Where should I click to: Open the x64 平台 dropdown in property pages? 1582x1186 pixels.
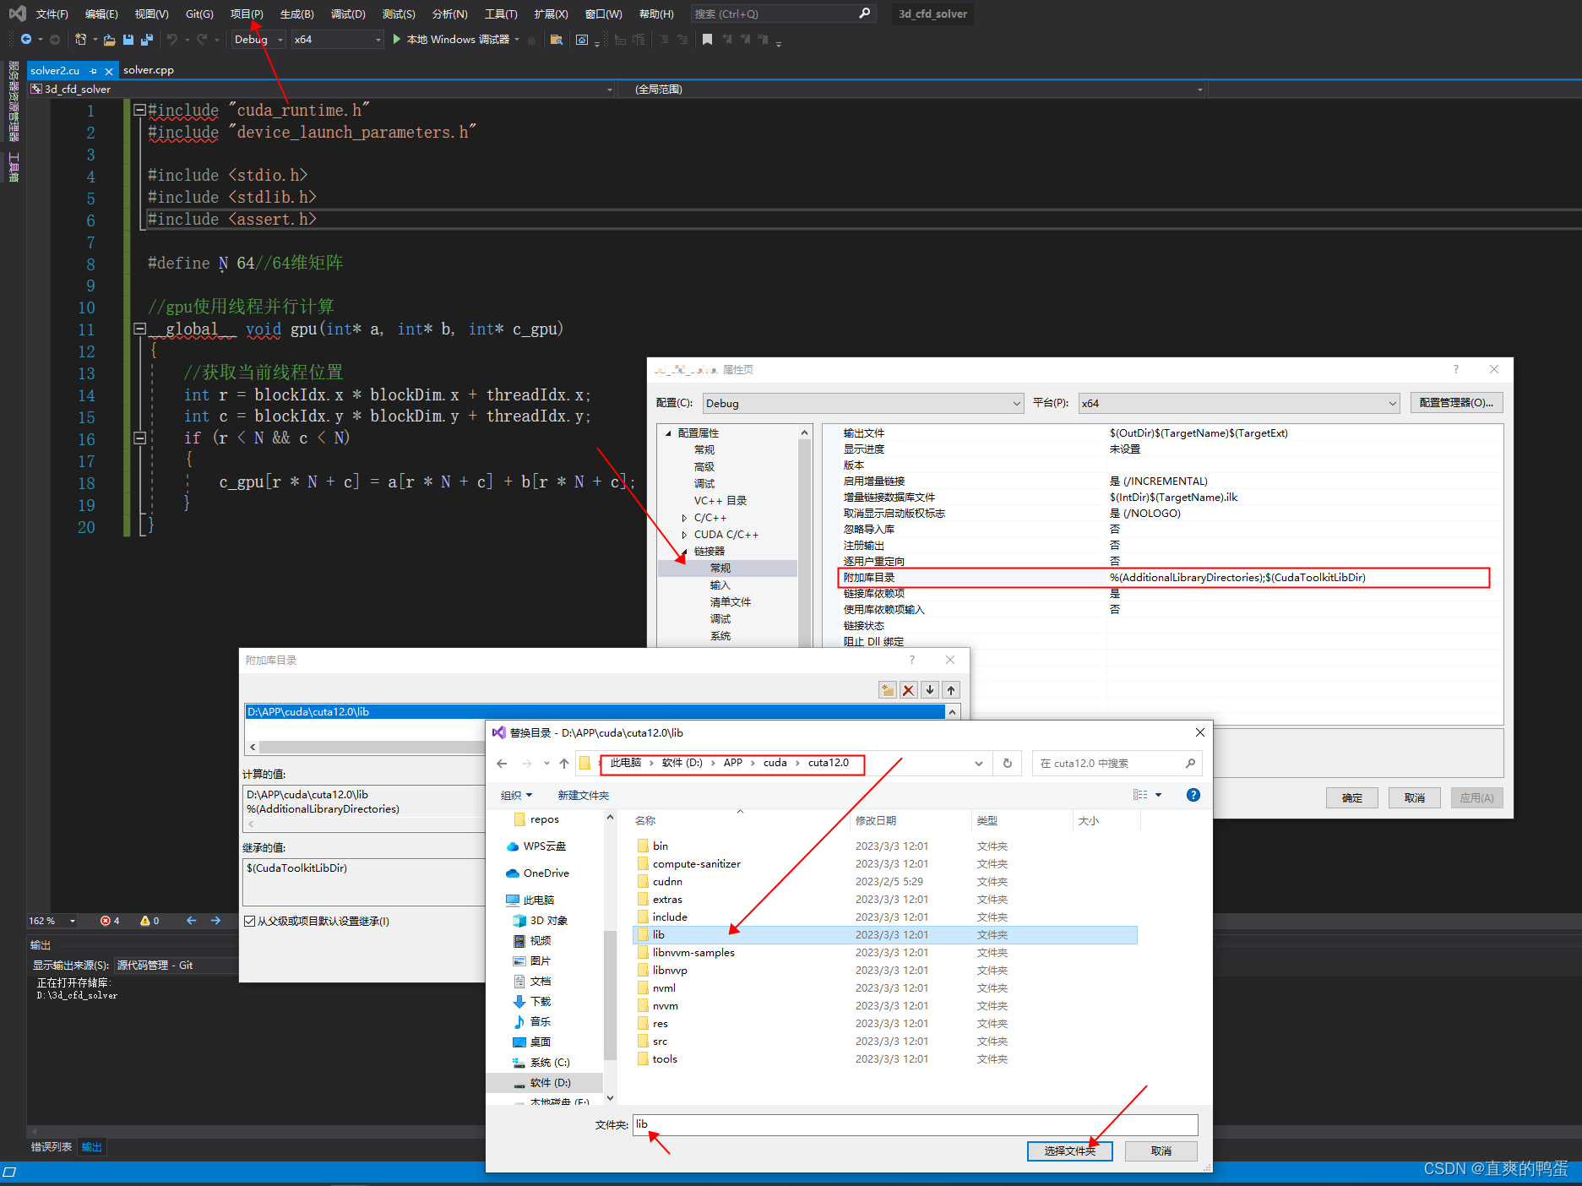(1394, 403)
